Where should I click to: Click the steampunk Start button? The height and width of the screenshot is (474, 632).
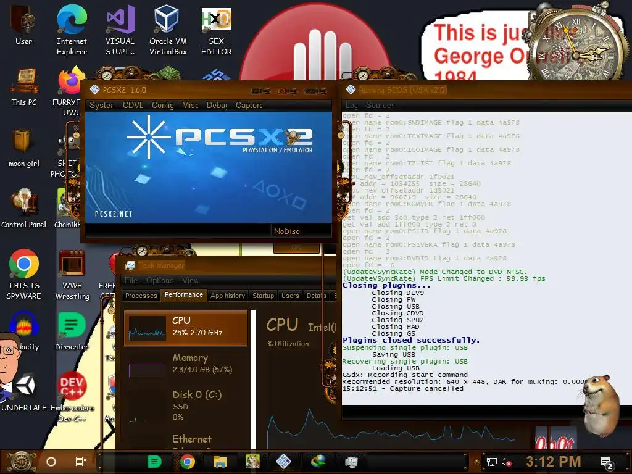coord(22,462)
